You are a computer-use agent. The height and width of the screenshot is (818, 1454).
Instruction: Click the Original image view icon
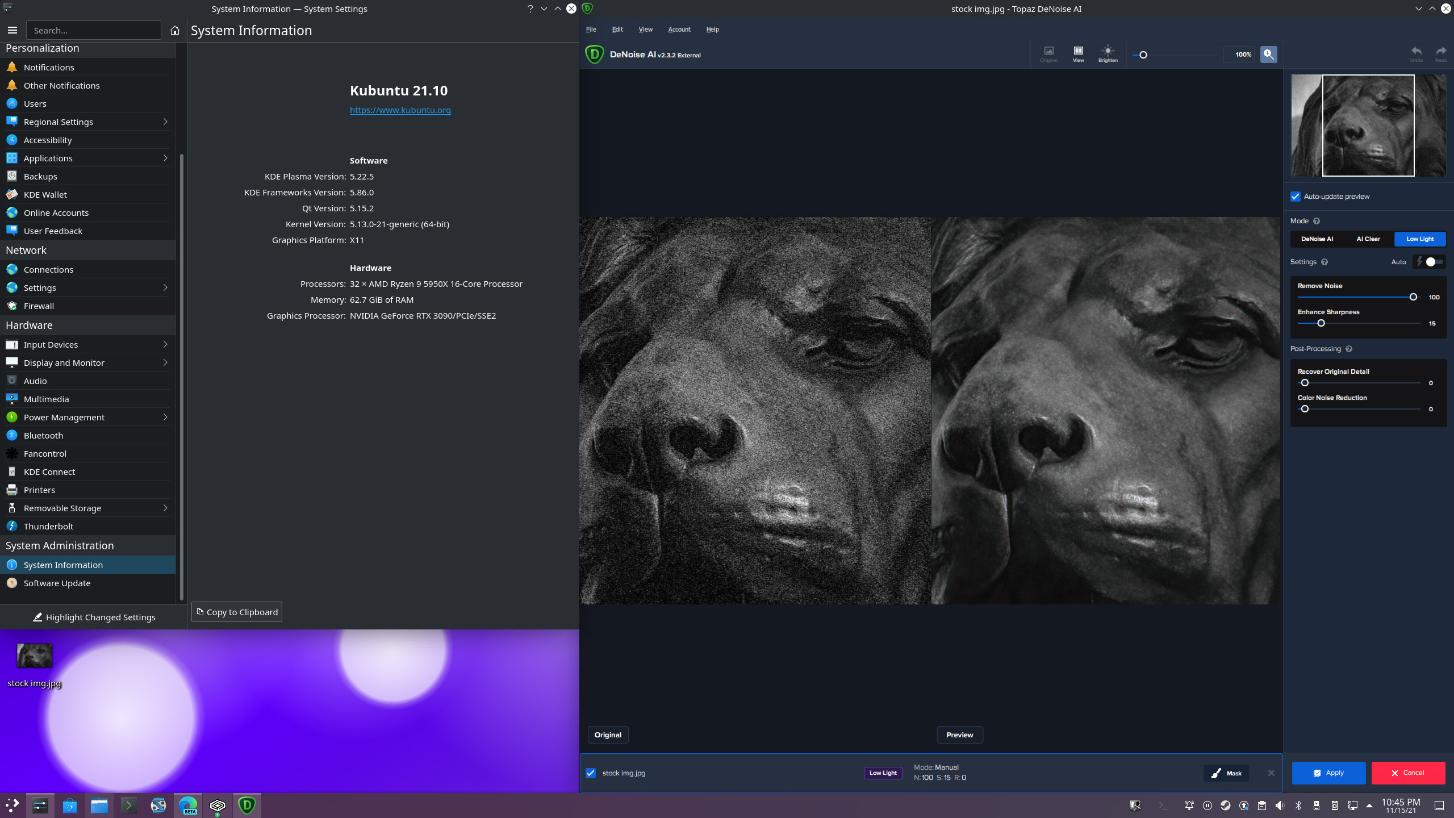pos(1049,52)
